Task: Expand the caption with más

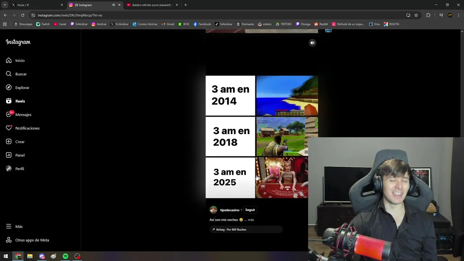Action: coord(251,220)
